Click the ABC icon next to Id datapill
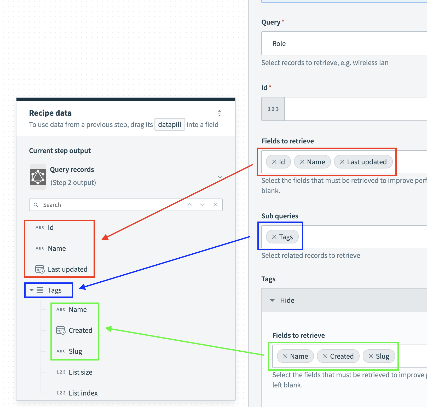The height and width of the screenshot is (407, 427). click(40, 227)
